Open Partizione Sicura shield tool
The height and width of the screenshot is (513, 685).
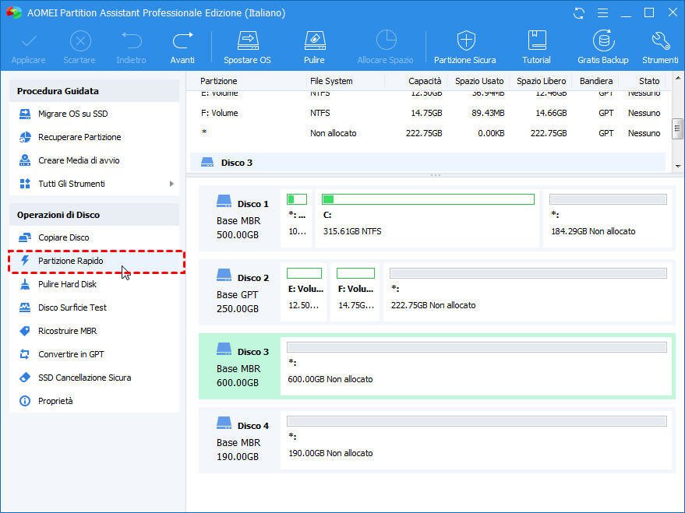click(465, 47)
